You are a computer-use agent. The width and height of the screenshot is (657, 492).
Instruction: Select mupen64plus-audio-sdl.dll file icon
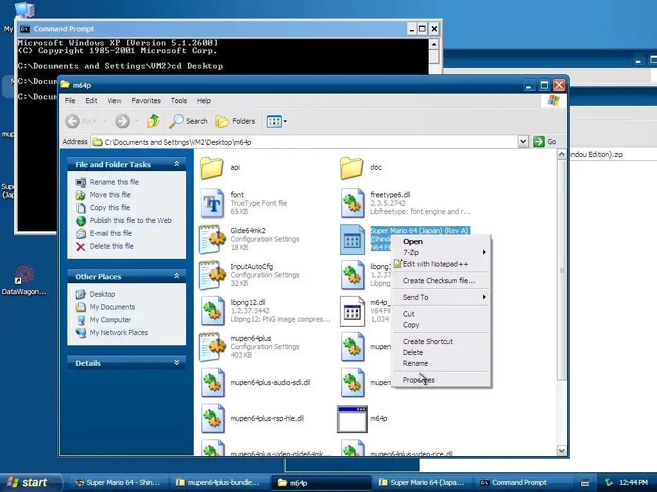[x=212, y=382]
